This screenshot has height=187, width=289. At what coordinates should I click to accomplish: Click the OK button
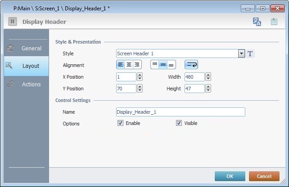(230, 176)
